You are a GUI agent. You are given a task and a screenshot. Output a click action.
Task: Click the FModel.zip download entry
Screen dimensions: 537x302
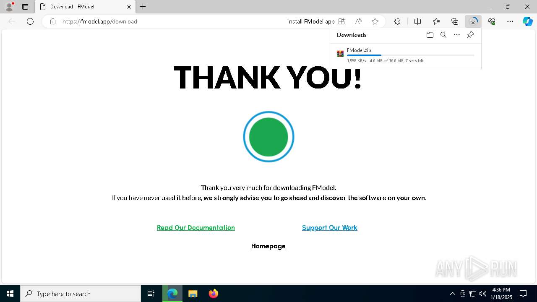(405, 55)
